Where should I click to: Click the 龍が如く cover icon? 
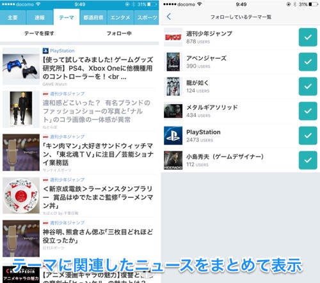[173, 86]
